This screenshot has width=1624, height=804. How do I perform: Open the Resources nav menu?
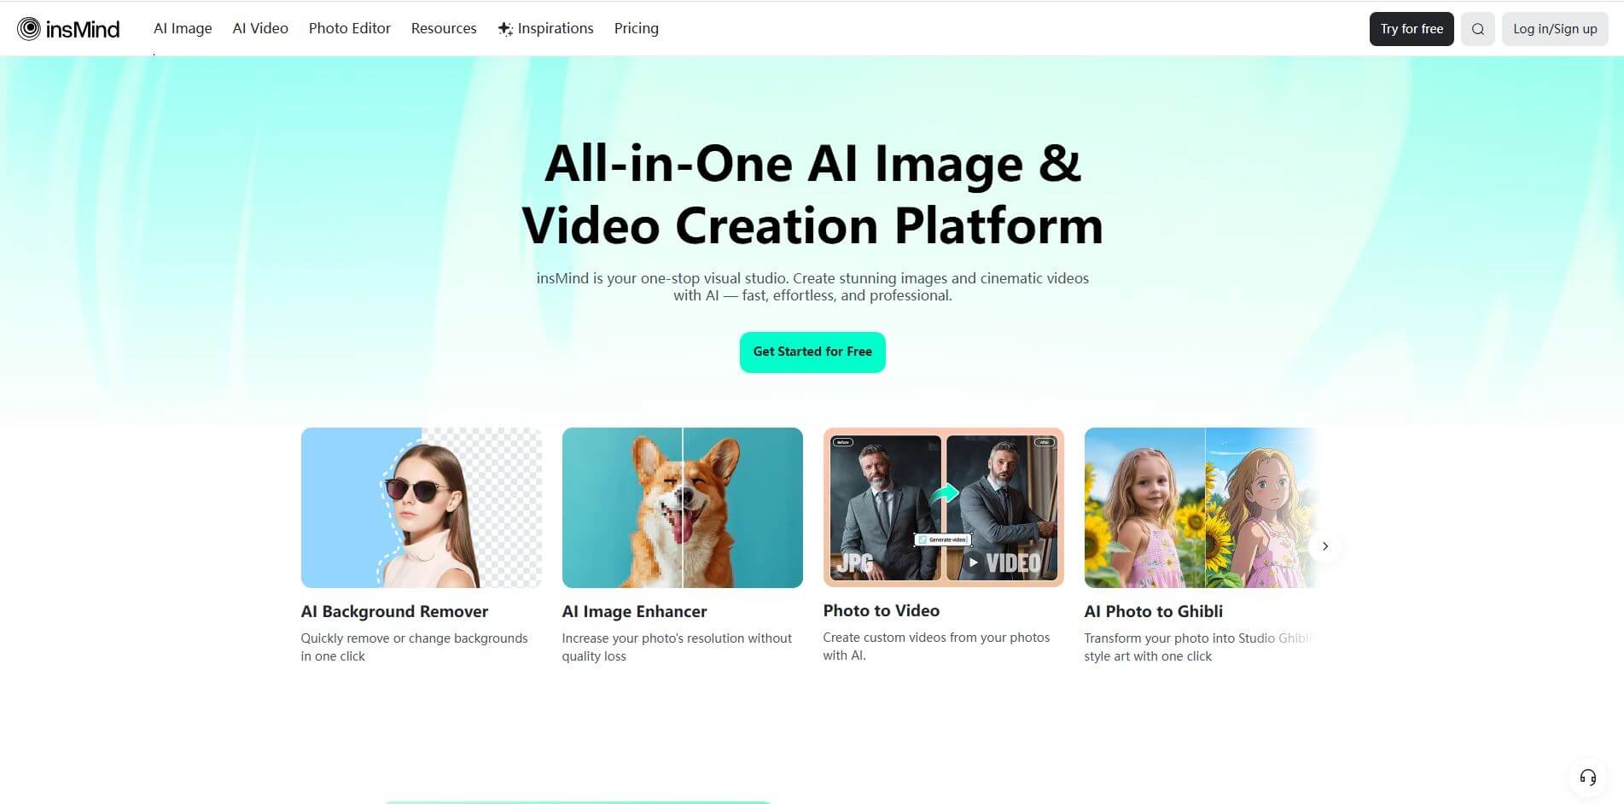coord(444,28)
